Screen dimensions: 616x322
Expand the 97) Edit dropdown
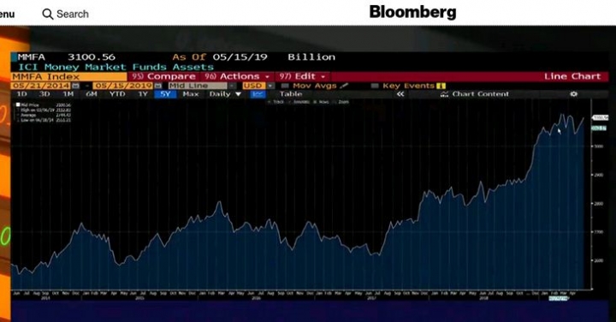click(303, 76)
